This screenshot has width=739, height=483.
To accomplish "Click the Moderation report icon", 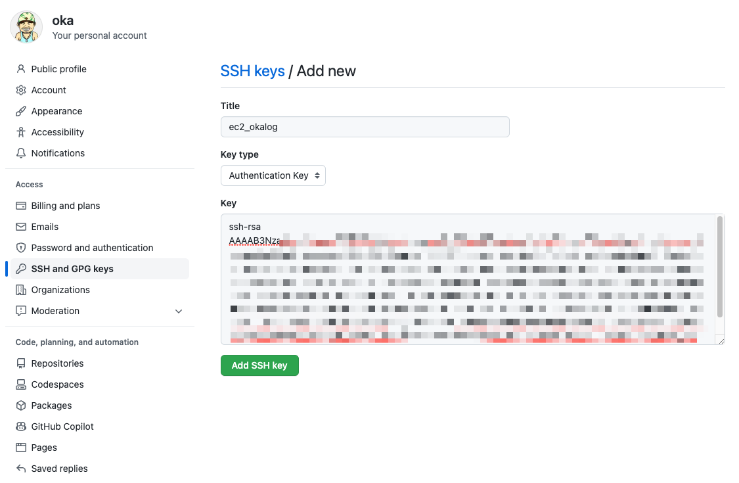I will coord(21,311).
